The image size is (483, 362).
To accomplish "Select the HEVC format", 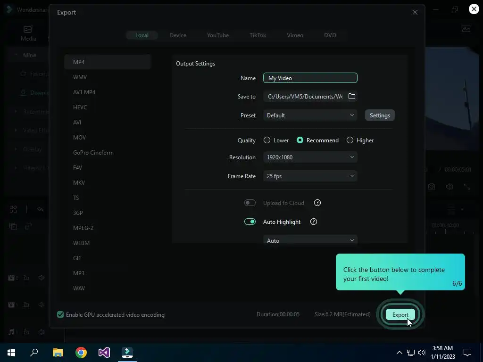I will (x=108, y=107).
